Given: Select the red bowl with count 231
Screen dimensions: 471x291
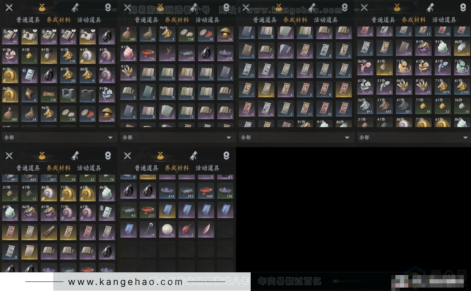Looking at the screenshot, I should click(x=148, y=210).
